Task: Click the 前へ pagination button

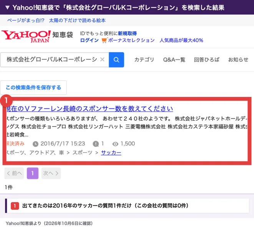Action: [x=14, y=173]
